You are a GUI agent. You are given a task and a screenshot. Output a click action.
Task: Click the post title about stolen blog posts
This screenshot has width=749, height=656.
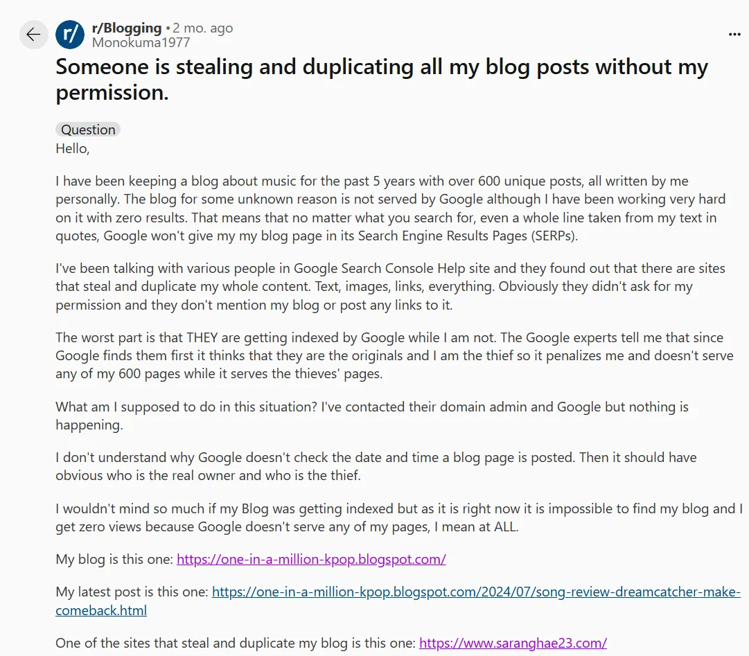tap(381, 79)
